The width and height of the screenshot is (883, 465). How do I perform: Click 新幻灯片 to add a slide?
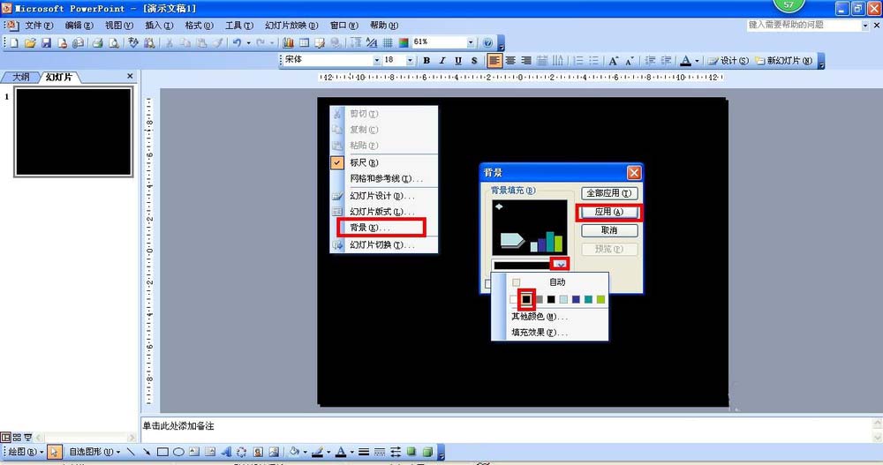(x=784, y=60)
